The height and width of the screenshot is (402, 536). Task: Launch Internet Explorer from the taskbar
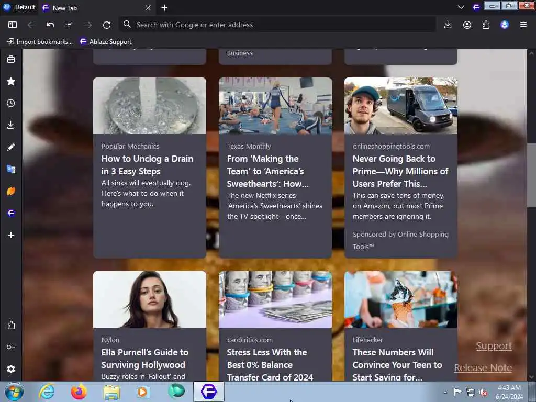click(x=47, y=392)
